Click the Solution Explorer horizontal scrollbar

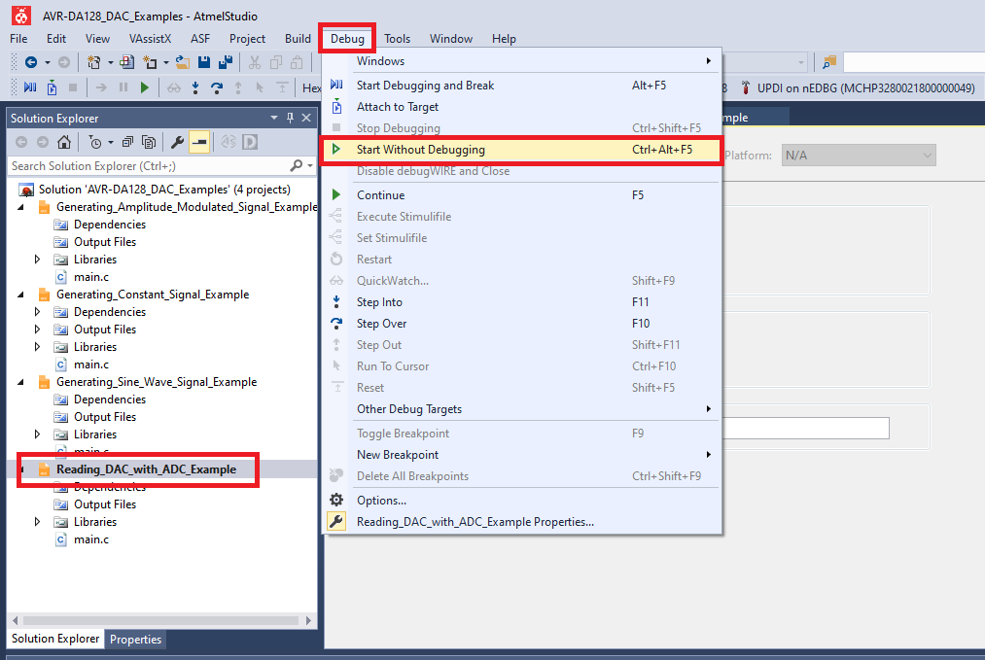pos(161,620)
